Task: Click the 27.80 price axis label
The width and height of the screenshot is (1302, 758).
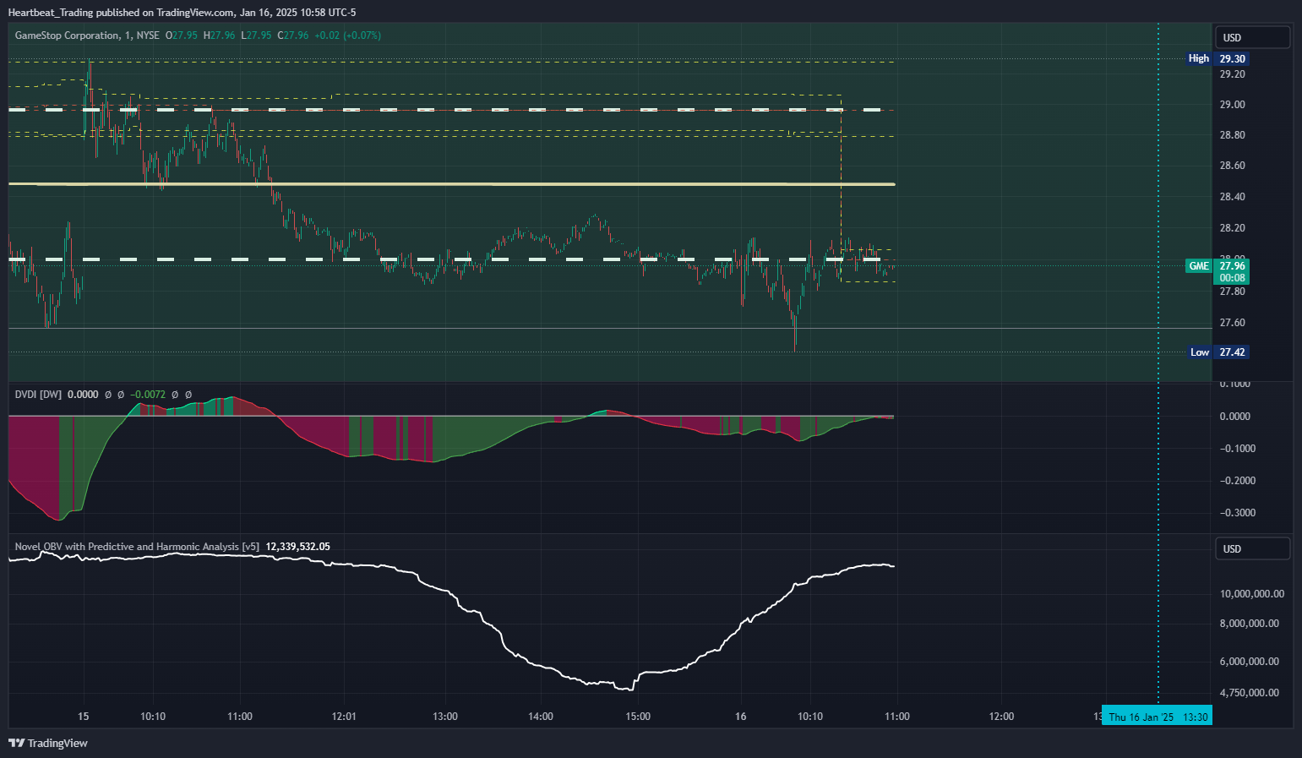Action: [x=1232, y=292]
